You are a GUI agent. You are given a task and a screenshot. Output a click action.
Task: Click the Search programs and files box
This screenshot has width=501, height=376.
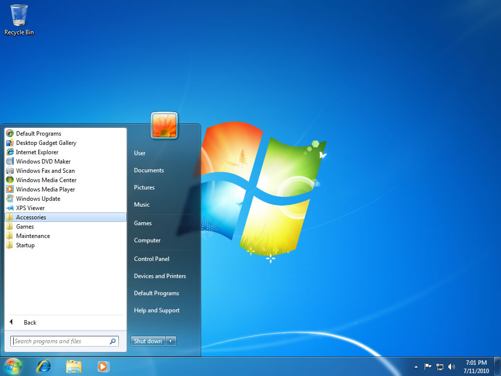[65, 341]
